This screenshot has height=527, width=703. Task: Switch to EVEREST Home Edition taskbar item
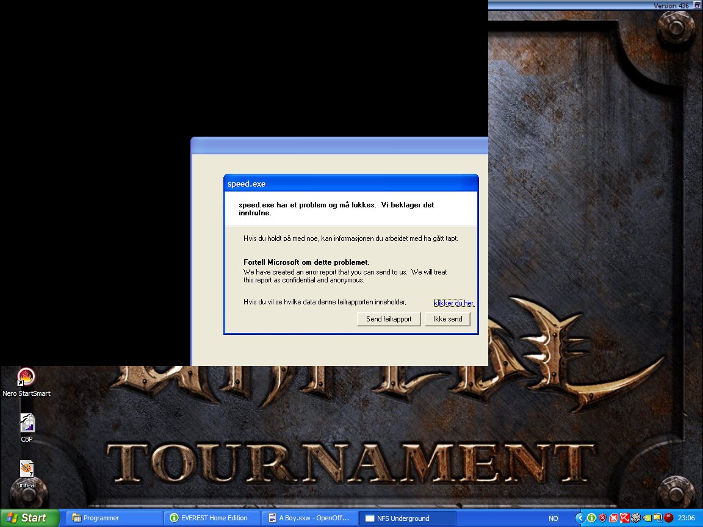pos(212,518)
